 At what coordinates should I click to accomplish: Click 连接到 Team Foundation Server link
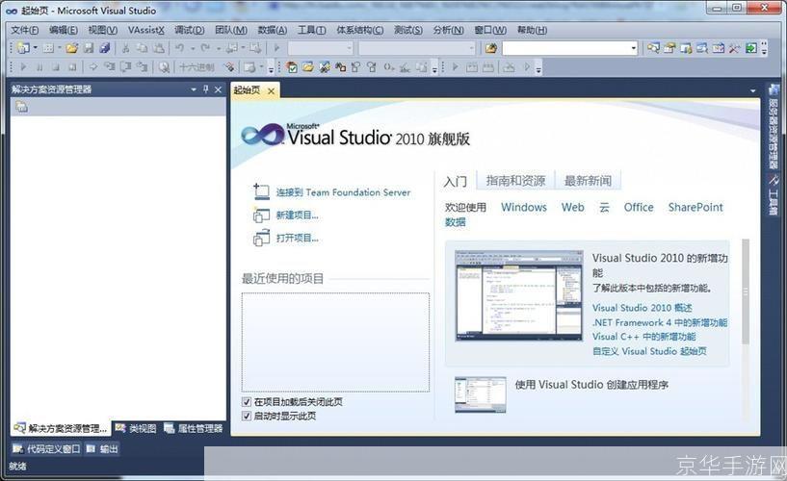pyautogui.click(x=343, y=192)
